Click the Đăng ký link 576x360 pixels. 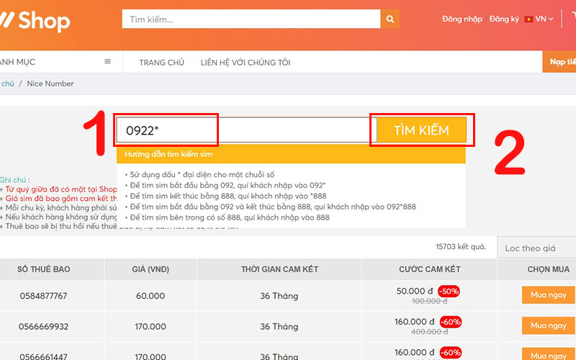504,19
